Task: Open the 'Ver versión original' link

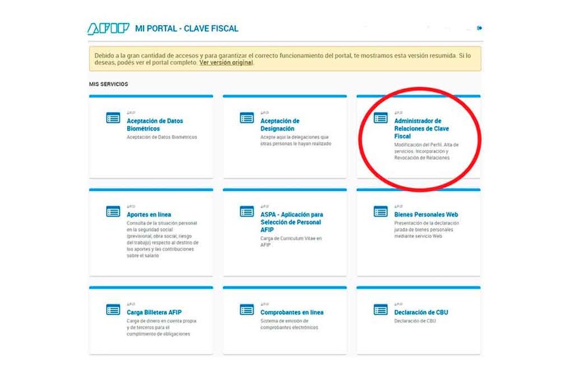Action: pyautogui.click(x=226, y=63)
